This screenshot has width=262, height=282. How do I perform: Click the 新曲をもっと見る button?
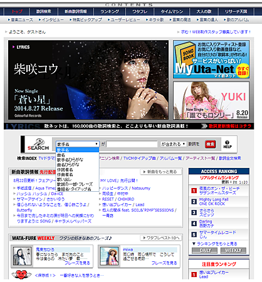[160, 172]
